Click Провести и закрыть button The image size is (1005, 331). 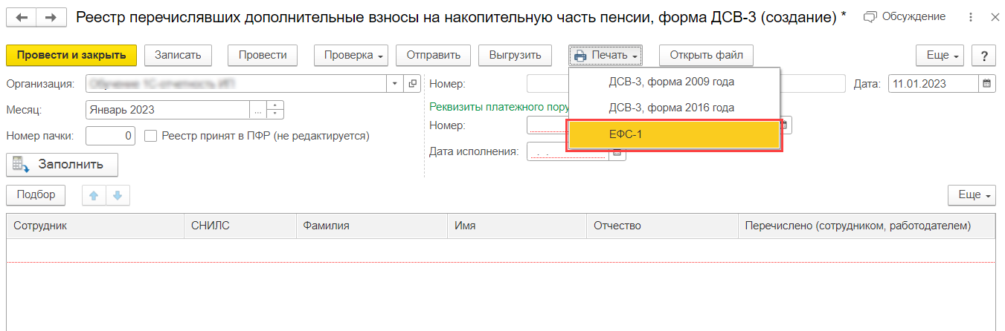pyautogui.click(x=71, y=55)
